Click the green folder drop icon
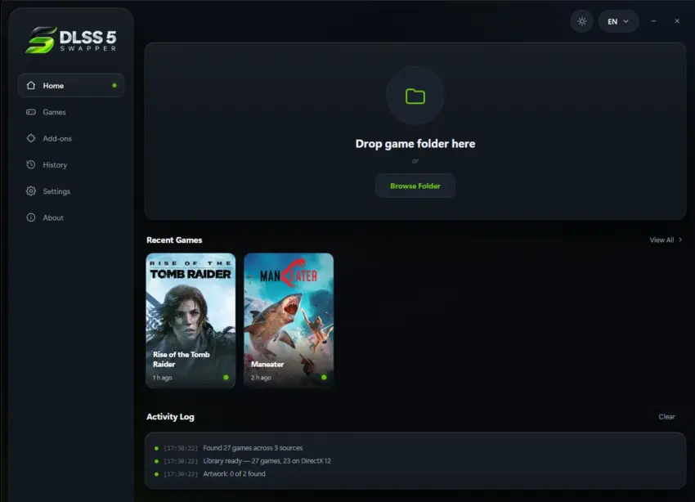Screen dimensions: 695x502 pos(415,96)
